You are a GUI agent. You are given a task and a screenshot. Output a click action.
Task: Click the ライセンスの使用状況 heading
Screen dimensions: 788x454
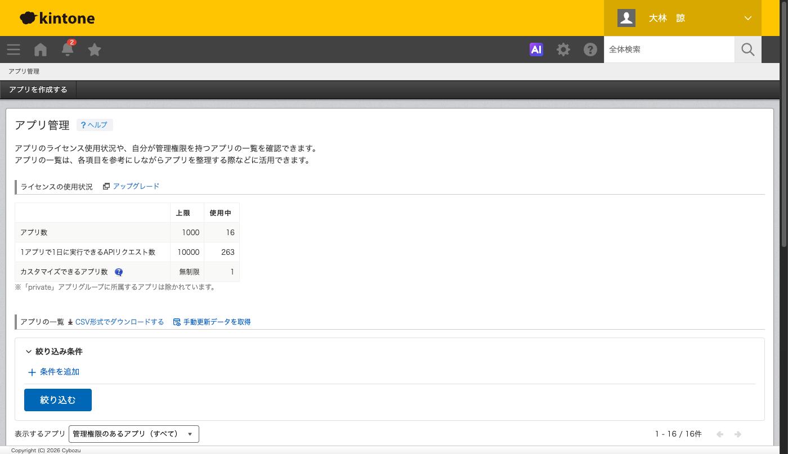pyautogui.click(x=56, y=187)
